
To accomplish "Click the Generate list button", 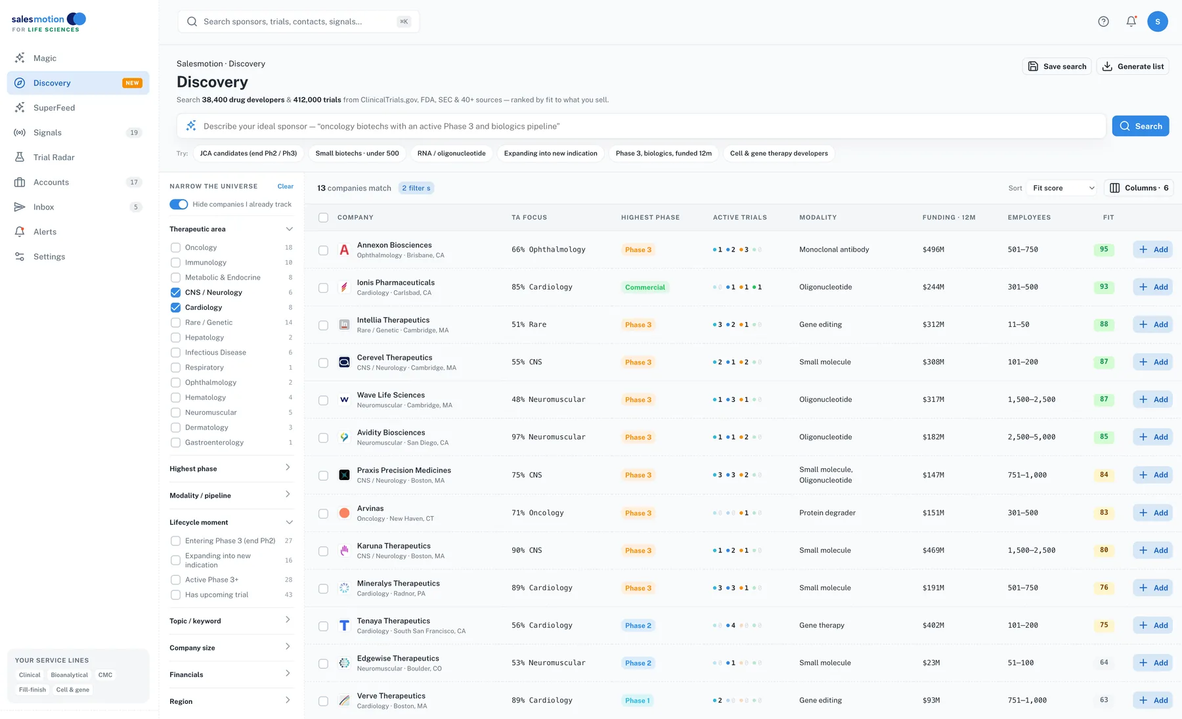I will (1133, 66).
